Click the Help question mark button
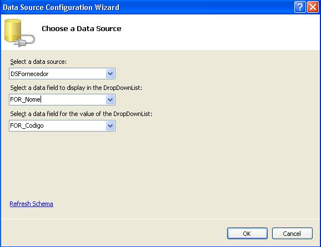Screen dimensions: 321x247 [x=300, y=7]
